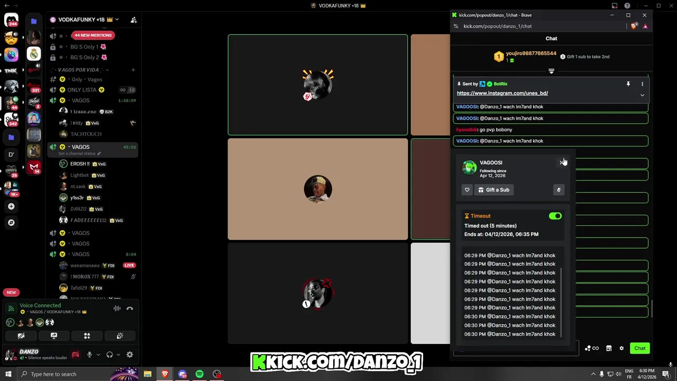Toggle the red camera-off button beside DANZO
This screenshot has width=677, height=381.
coord(76,355)
